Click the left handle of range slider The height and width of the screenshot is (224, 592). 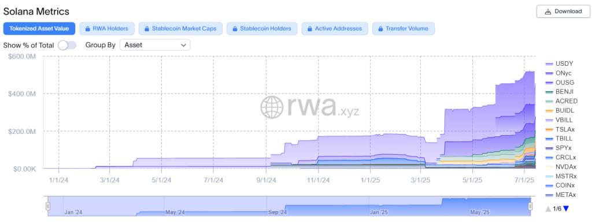(48, 206)
